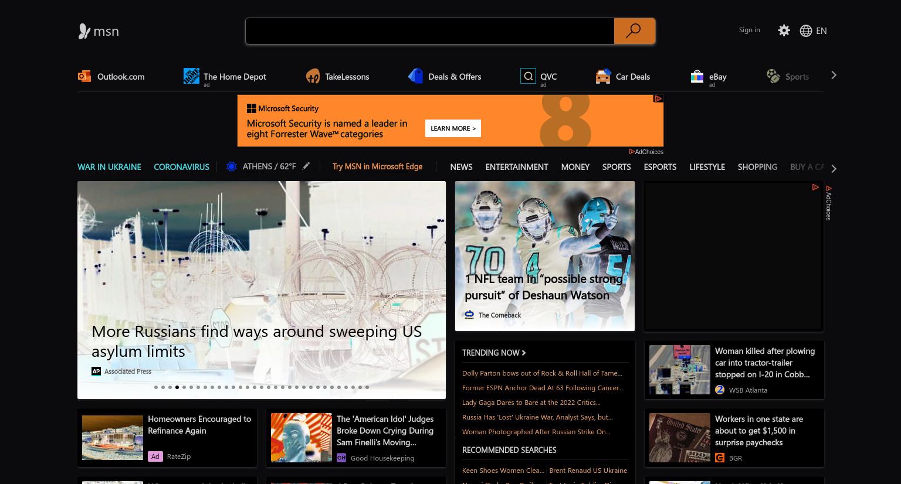
Task: Click American Idol story thumbnail image
Action: (x=302, y=438)
